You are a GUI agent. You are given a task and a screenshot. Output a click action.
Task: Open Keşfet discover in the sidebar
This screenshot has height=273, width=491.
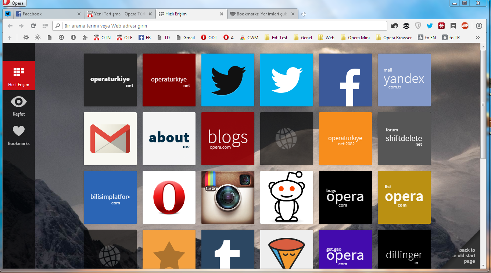tap(19, 106)
